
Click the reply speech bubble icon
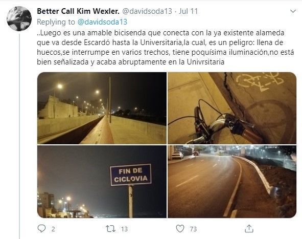coord(41,229)
